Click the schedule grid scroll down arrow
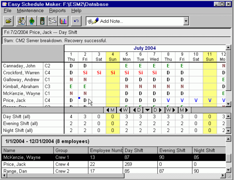Screen dimensions: 234x180 (x=228, y=104)
